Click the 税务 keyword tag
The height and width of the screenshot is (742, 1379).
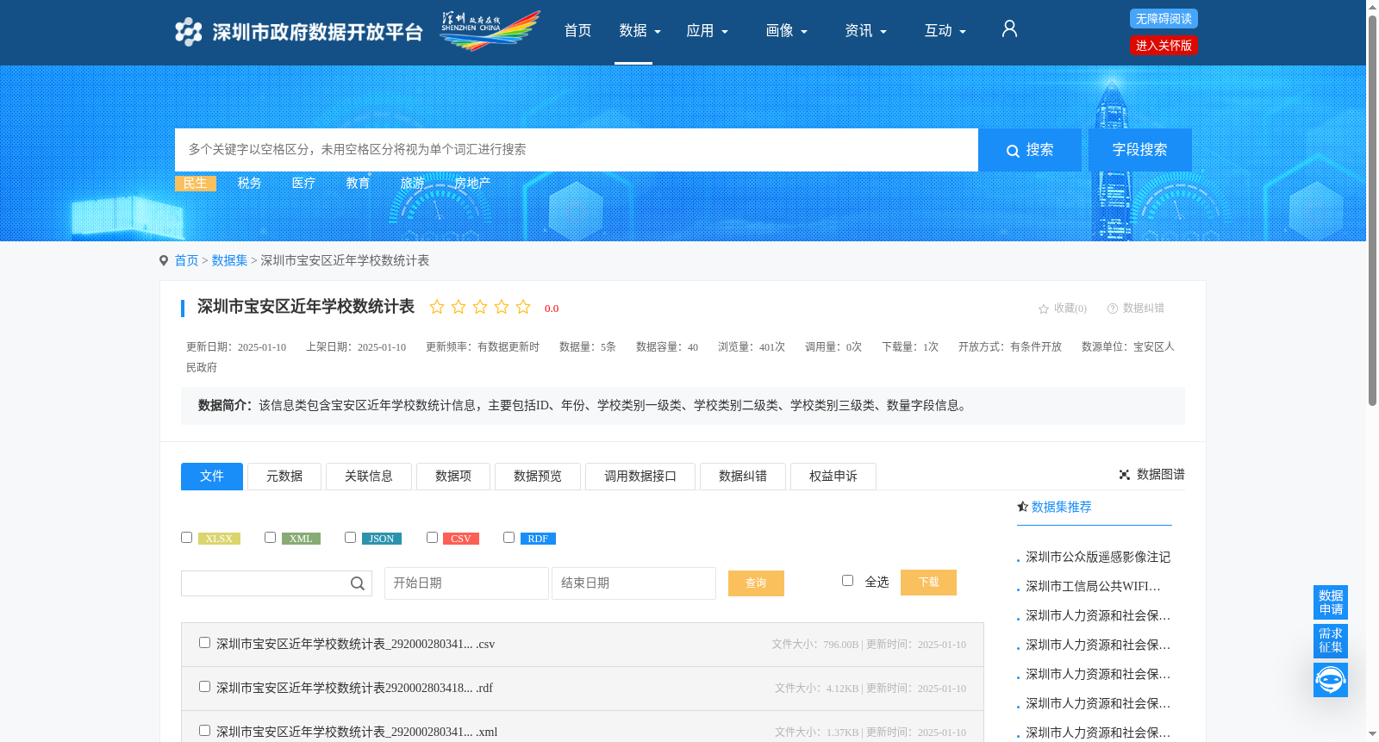pos(250,184)
